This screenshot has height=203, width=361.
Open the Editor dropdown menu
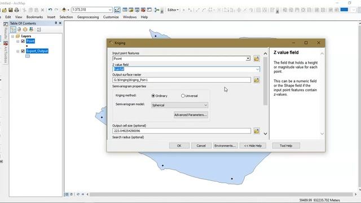point(173,10)
